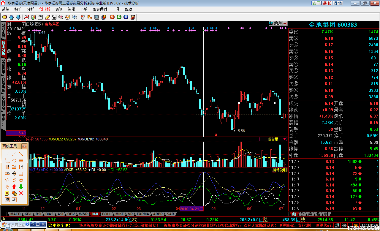Click the 金地集团 600383 title
The width and height of the screenshot is (380, 231).
pyautogui.click(x=333, y=25)
